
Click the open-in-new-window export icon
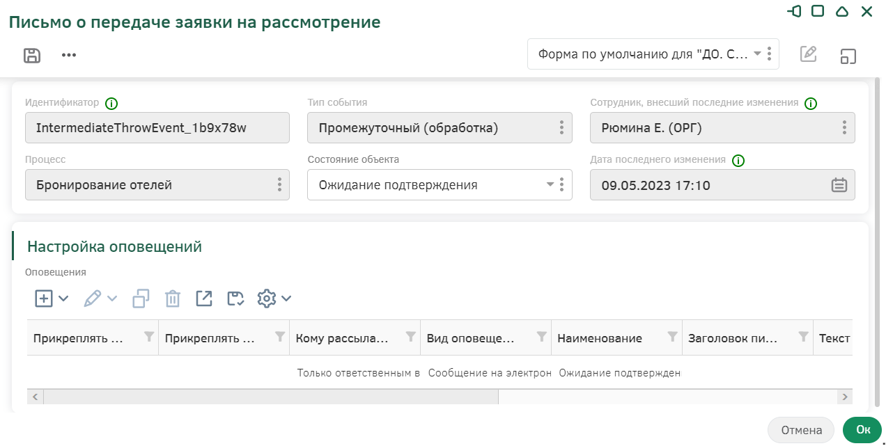204,298
